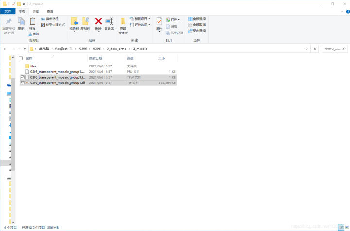
Task: Click Edit (编辑) in Open group
Action: point(172,26)
